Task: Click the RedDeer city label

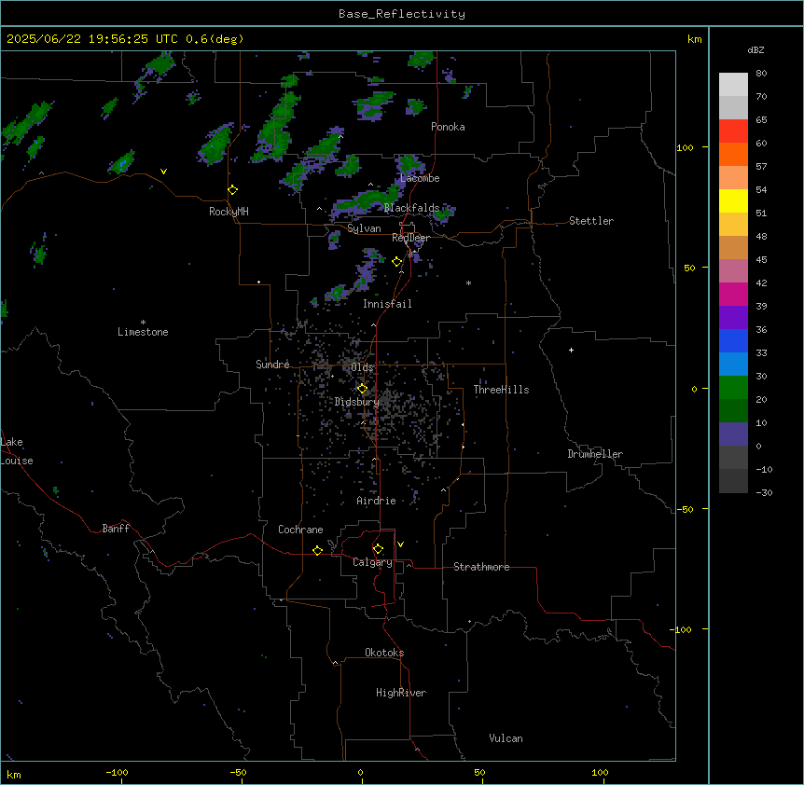Action: point(410,238)
